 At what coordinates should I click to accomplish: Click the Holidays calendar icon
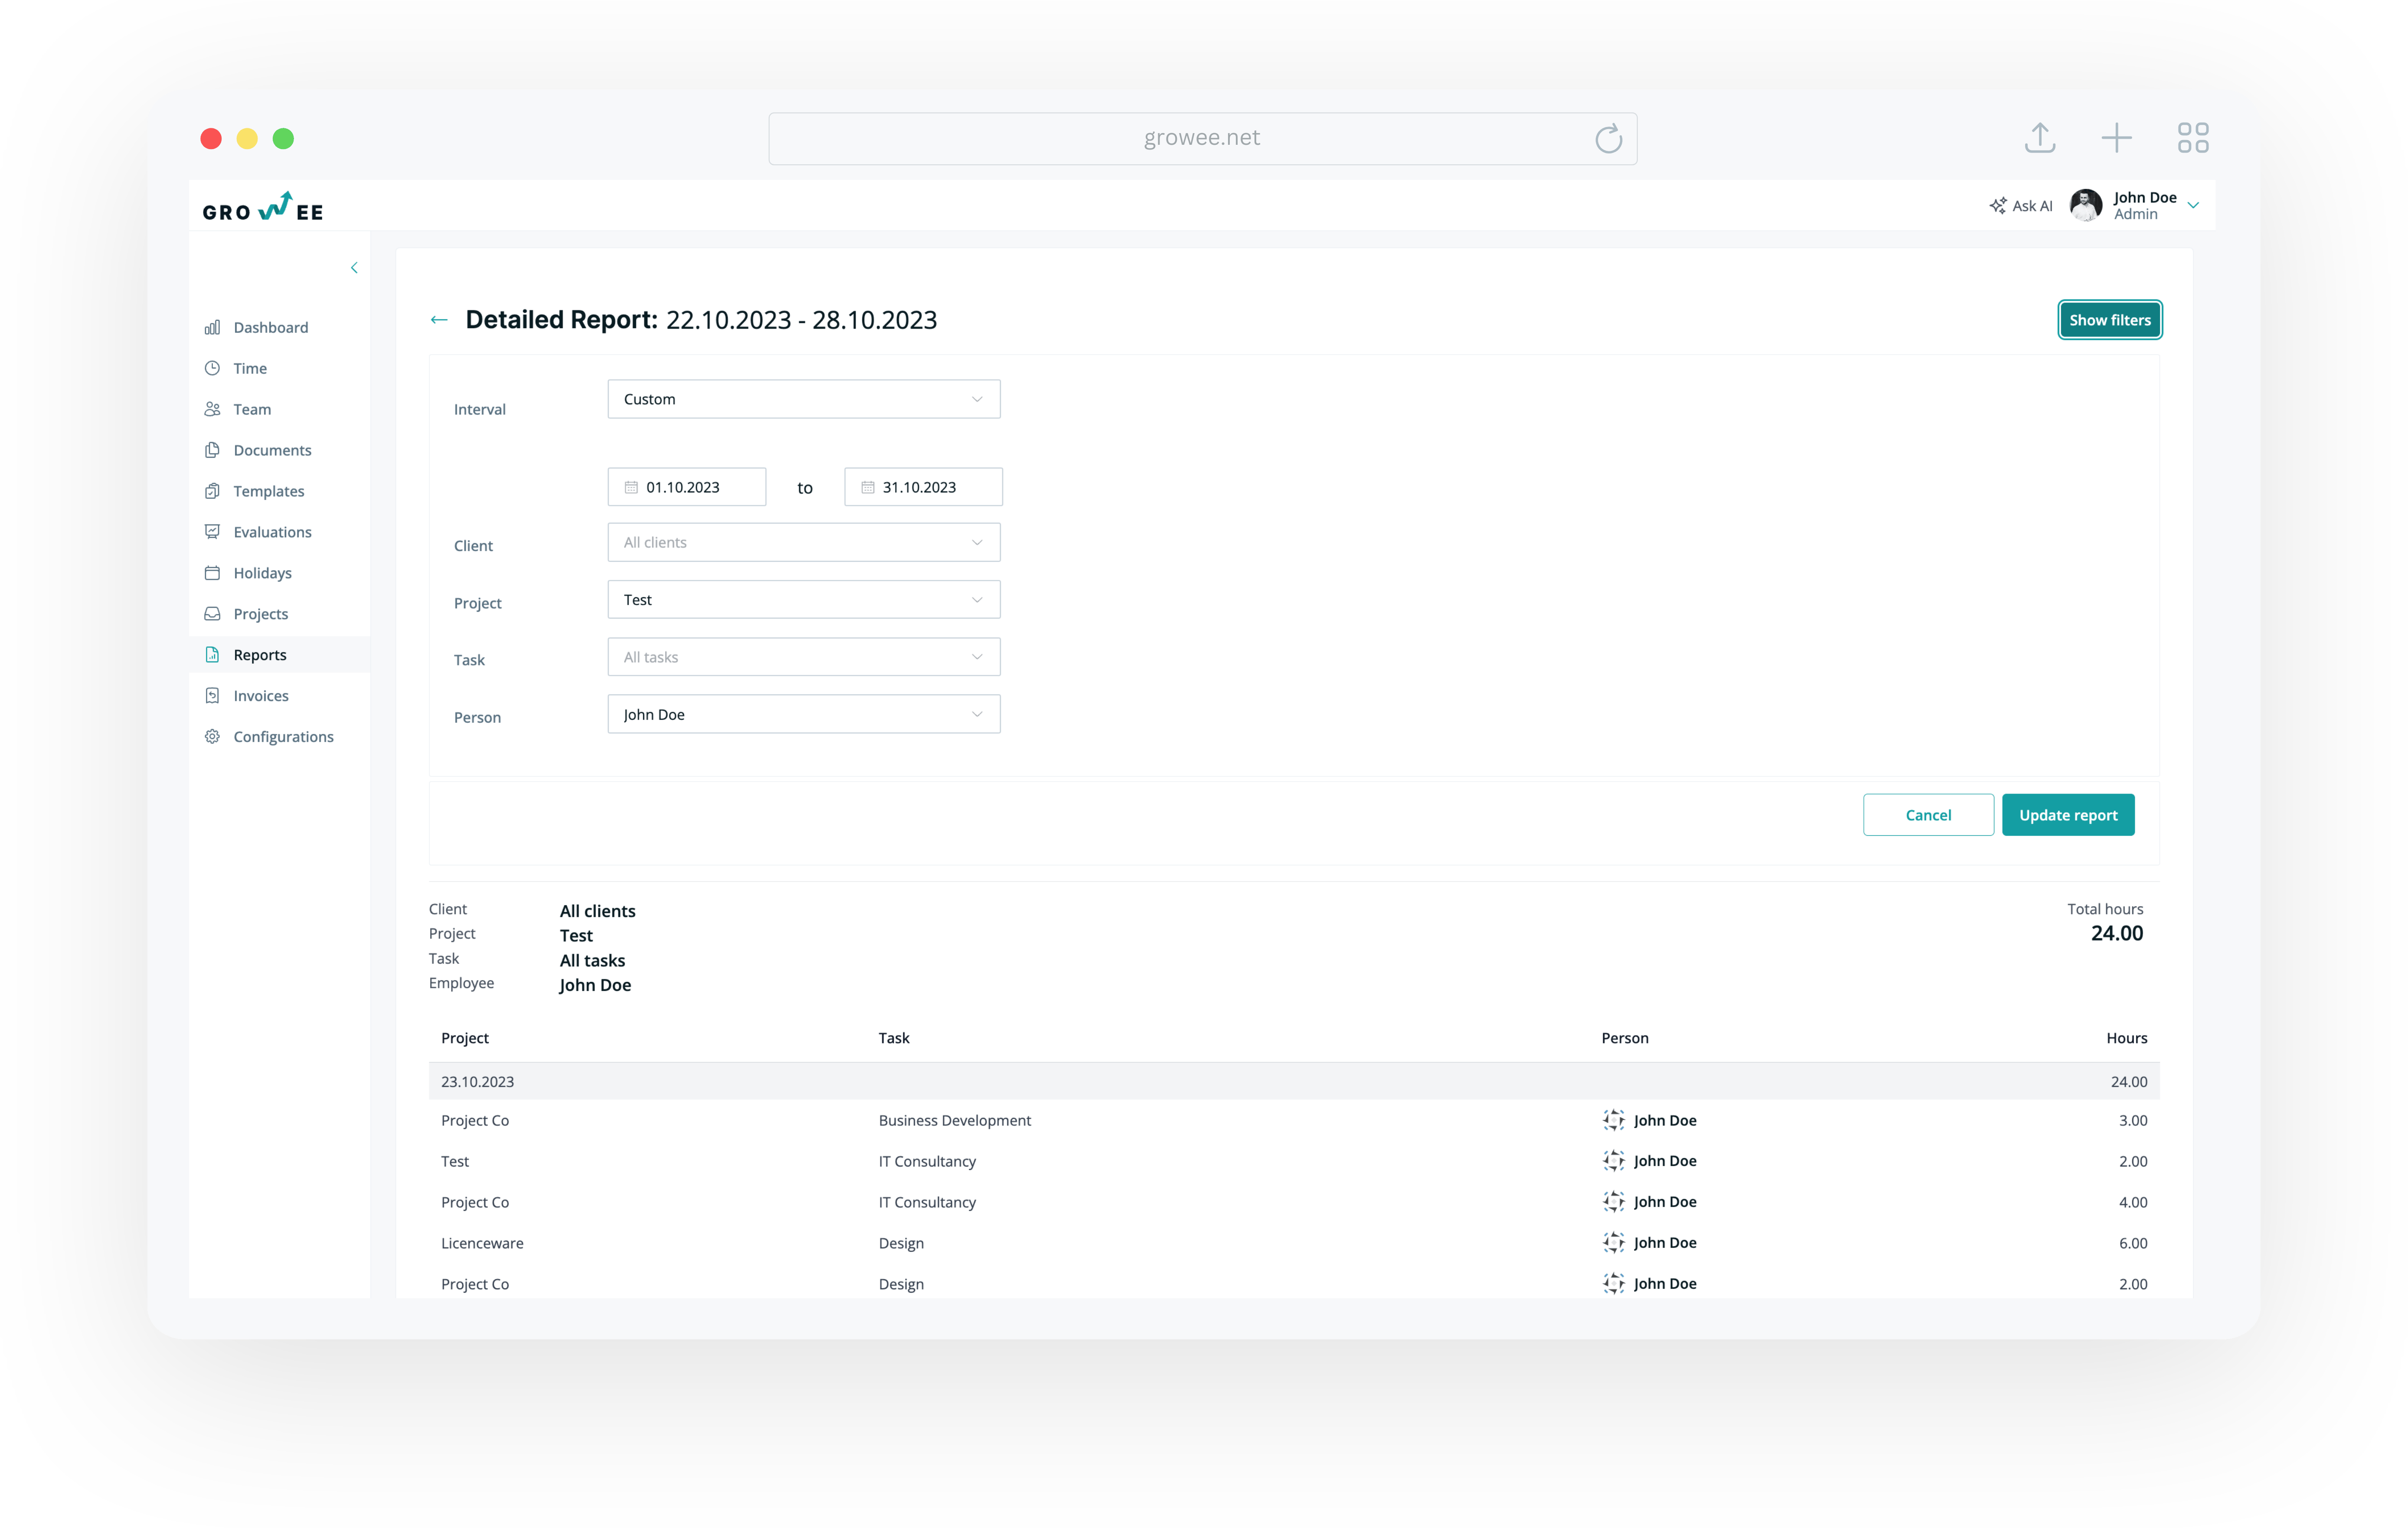point(212,573)
